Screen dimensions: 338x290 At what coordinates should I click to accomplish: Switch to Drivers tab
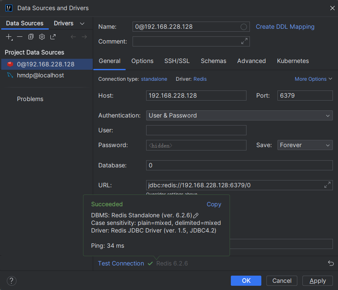[64, 23]
